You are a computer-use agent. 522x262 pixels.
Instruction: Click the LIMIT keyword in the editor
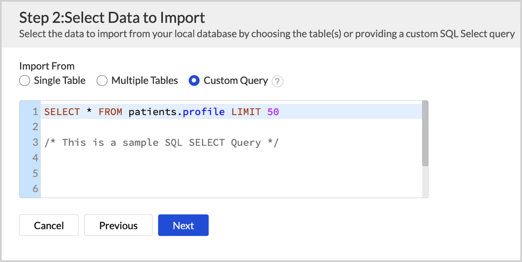246,112
